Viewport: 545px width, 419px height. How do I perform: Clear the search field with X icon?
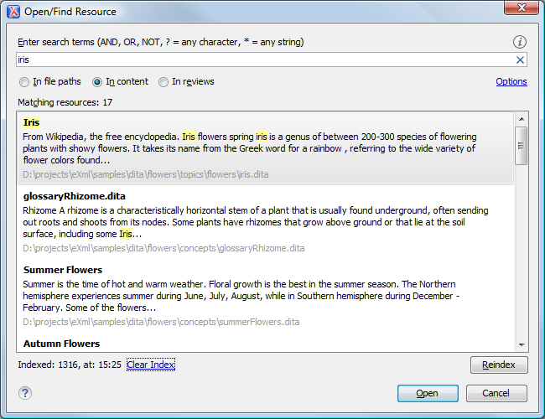520,60
